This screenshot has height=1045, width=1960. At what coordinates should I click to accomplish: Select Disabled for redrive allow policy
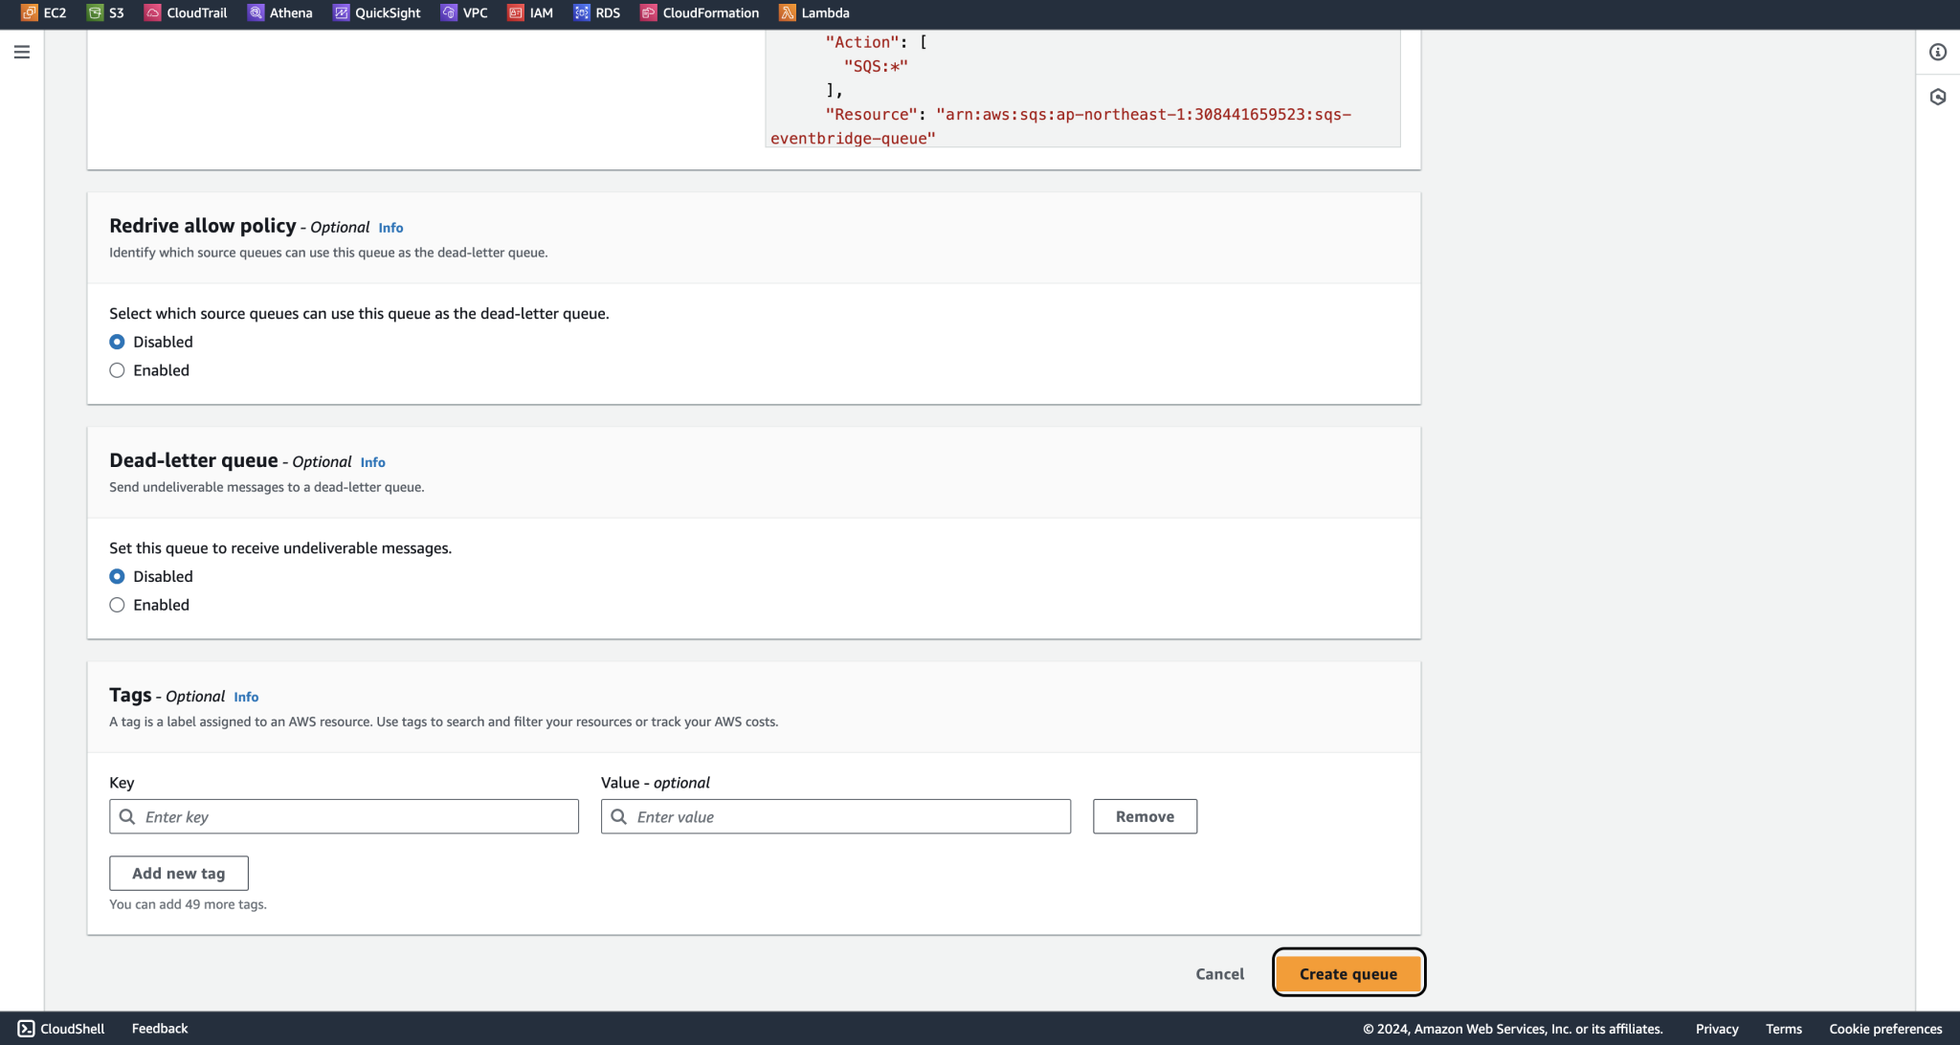pos(117,342)
